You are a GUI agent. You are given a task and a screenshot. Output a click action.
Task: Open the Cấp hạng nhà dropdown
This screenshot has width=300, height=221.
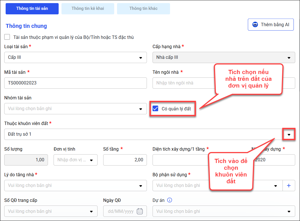[289, 57]
